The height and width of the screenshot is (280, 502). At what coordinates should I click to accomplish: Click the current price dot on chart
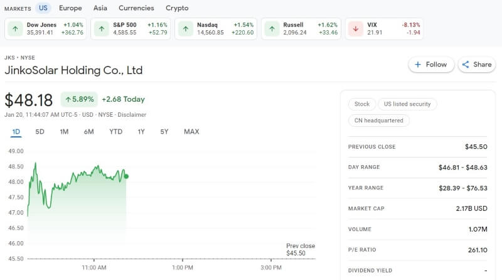coord(126,176)
